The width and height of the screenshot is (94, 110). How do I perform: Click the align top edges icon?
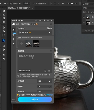point(69,3)
